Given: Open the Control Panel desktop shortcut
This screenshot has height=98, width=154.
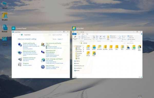Looking at the screenshot, I should tap(4, 41).
